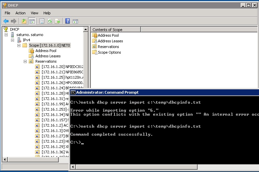Click the Help question mark icon
The width and height of the screenshot is (259, 172).
point(68,21)
